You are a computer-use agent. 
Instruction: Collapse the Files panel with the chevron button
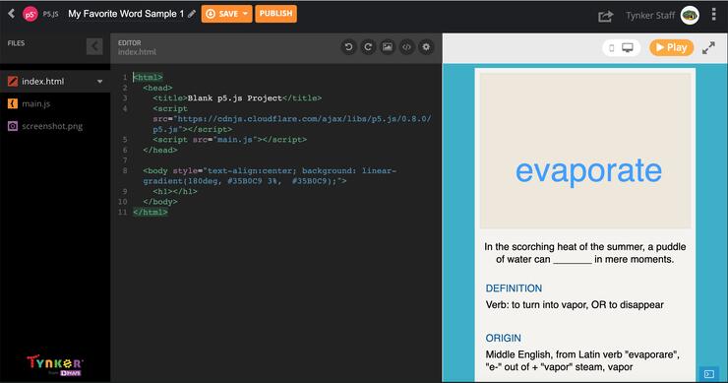coord(94,46)
